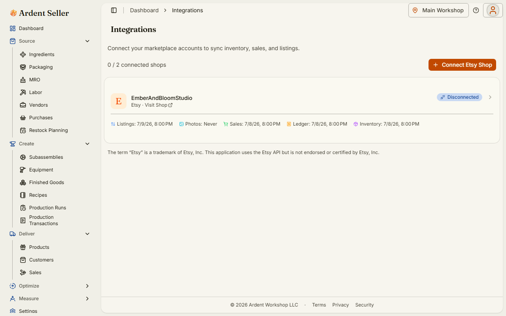Click the Integrations breadcrumb text

187,10
